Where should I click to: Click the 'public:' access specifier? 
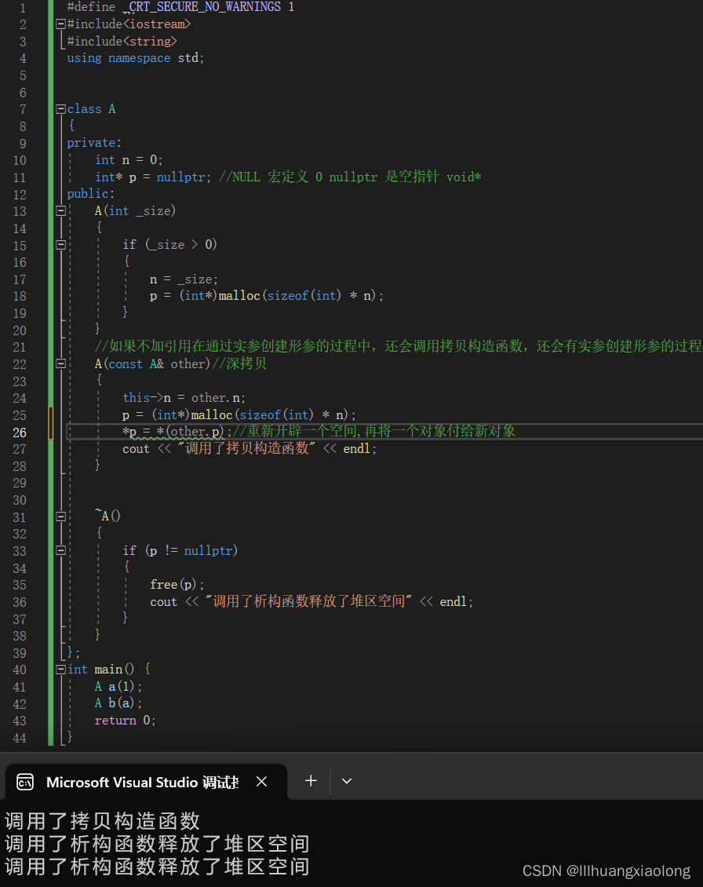pyautogui.click(x=90, y=194)
